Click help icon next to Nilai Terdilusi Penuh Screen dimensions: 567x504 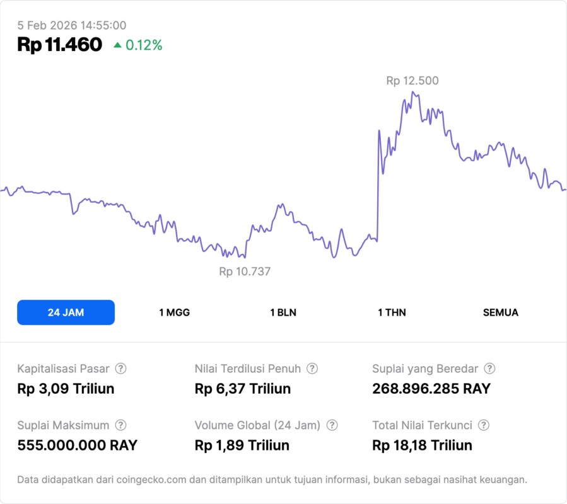pyautogui.click(x=312, y=369)
